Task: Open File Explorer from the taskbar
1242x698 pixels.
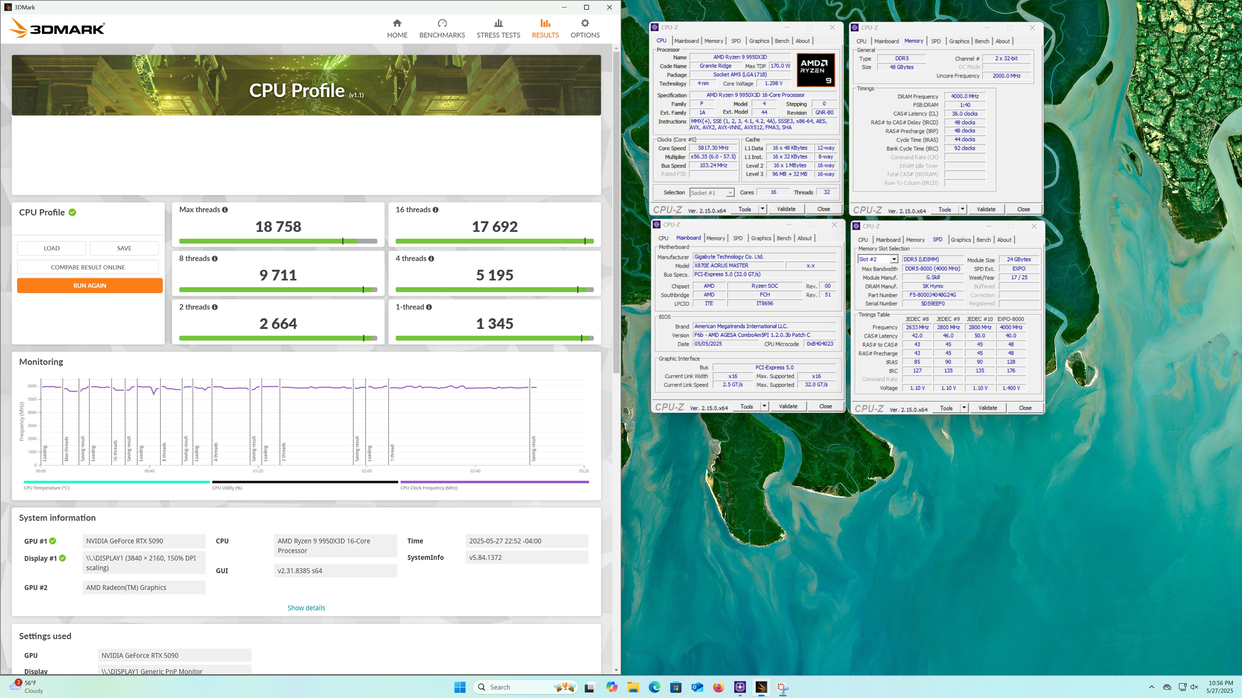Action: pos(633,687)
